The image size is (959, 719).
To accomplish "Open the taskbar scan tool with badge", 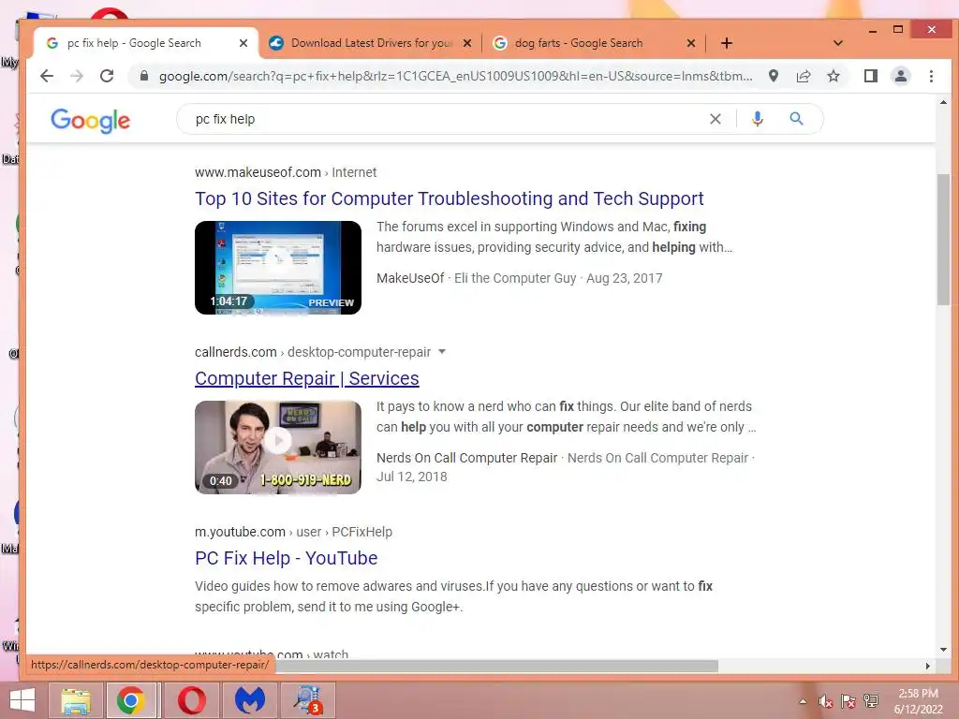I will tap(307, 700).
